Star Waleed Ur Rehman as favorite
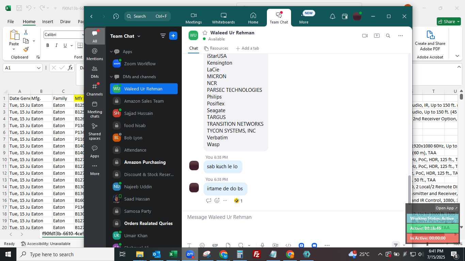 pyautogui.click(x=205, y=33)
